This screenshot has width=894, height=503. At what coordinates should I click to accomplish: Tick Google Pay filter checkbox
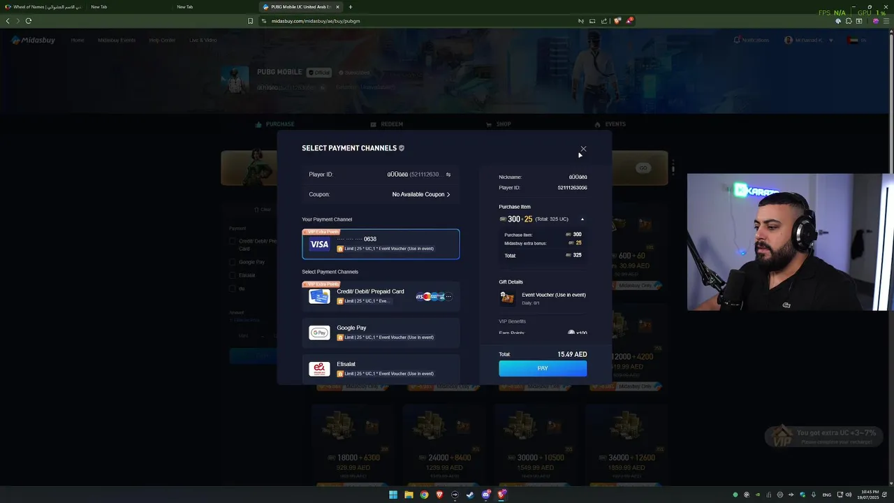(233, 263)
